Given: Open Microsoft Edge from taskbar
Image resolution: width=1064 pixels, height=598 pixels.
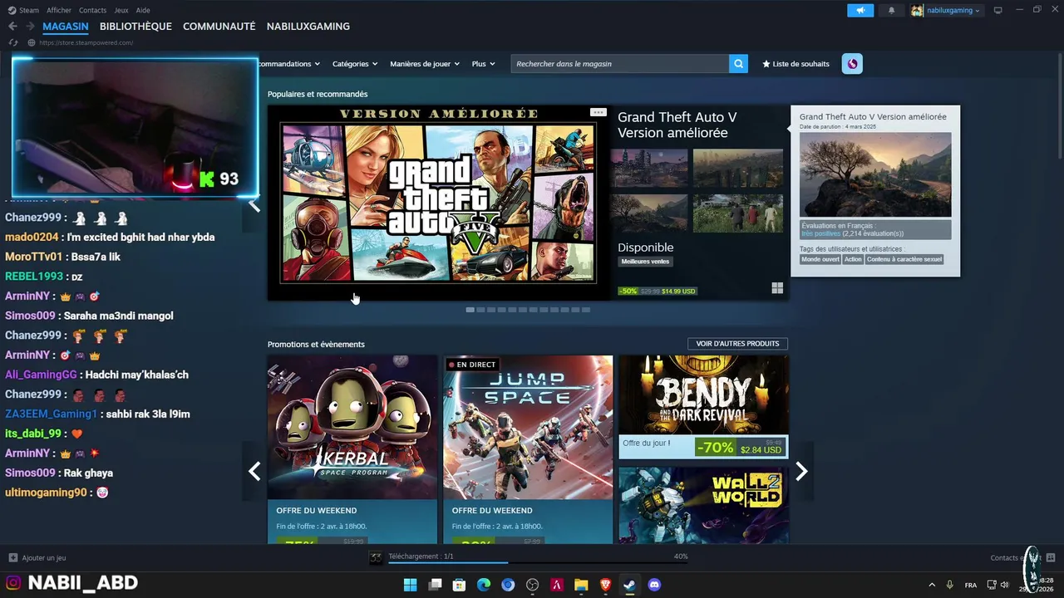Looking at the screenshot, I should click(484, 585).
